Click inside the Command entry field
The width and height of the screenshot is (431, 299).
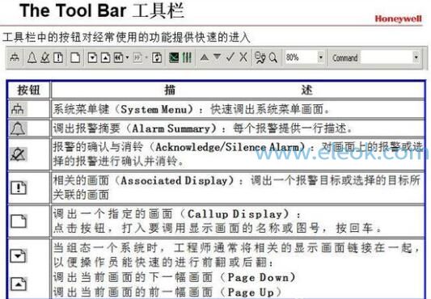[387, 57]
